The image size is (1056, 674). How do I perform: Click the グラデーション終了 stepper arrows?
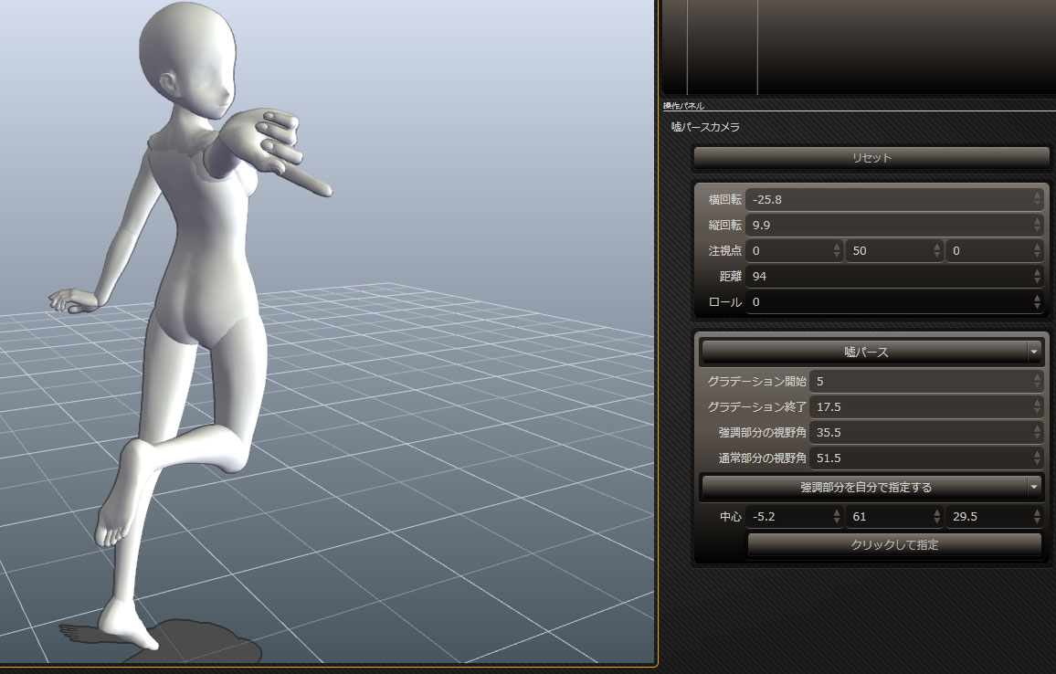(1037, 406)
